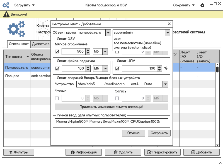The image size is (223, 166).
Task: Click the Отмена button
Action: (x=133, y=133)
